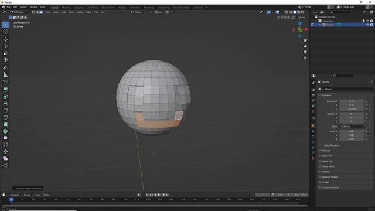Toggle X-ray in viewport header
The image size is (375, 211).
pos(286,12)
